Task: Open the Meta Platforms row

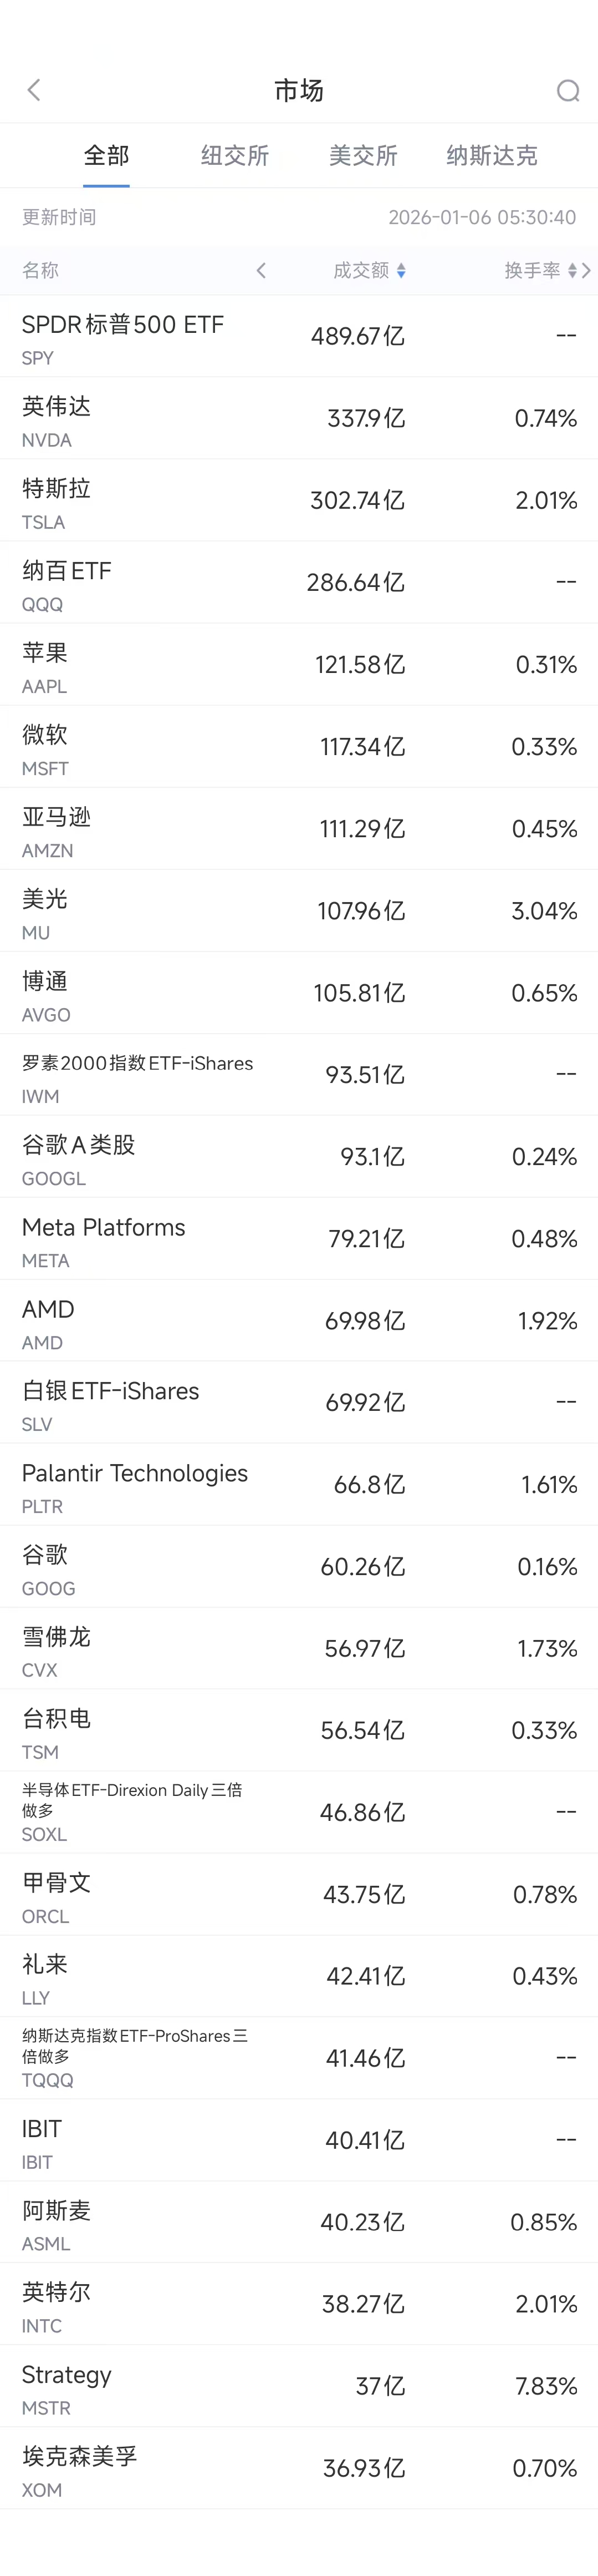Action: tap(299, 1239)
